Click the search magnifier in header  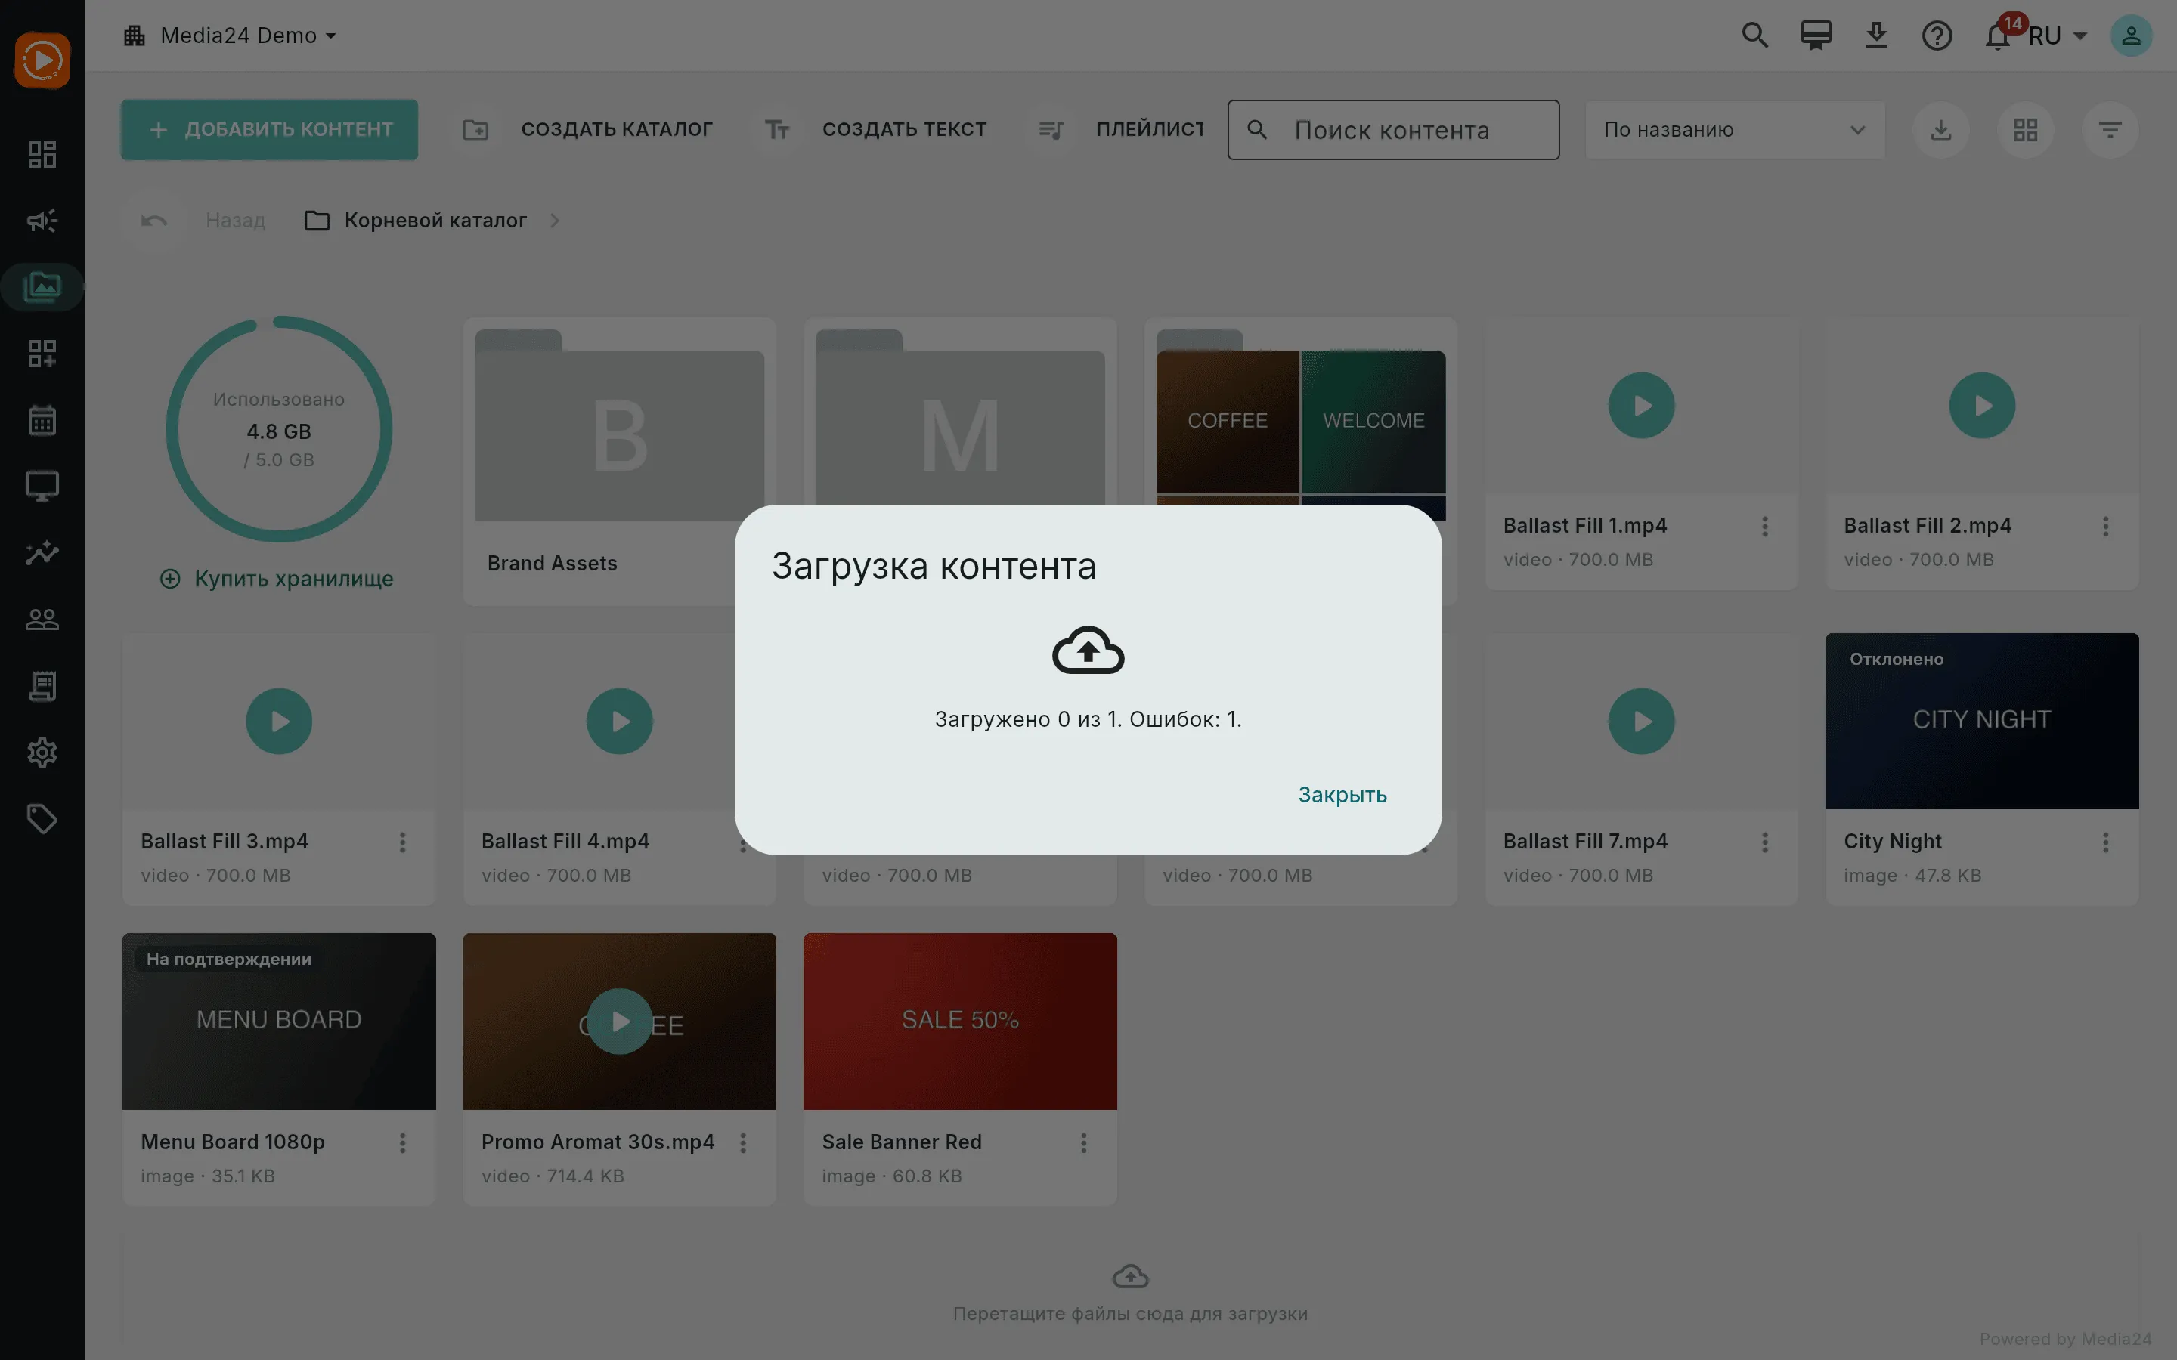point(1754,36)
